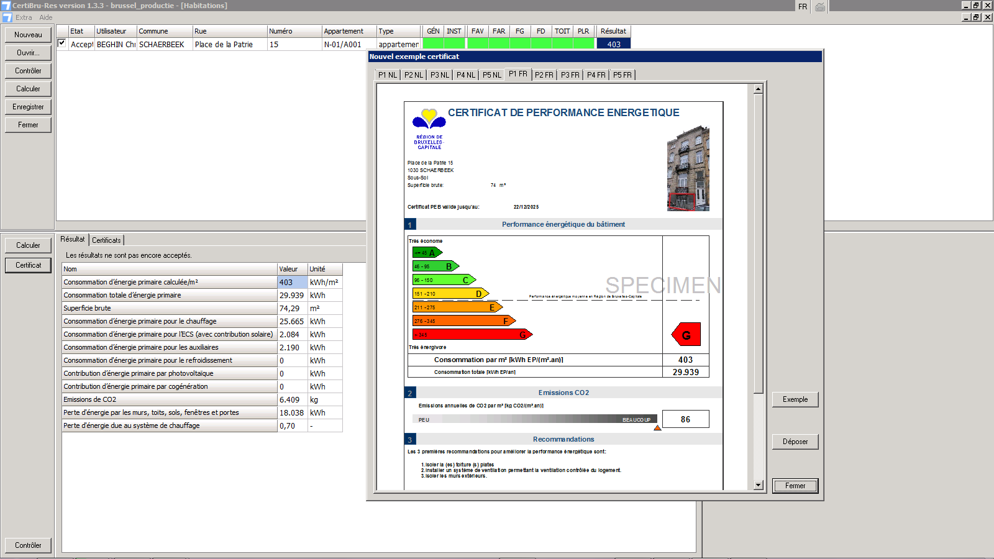Click the Brussels Region iris logo
This screenshot has width=994, height=559.
(429, 119)
